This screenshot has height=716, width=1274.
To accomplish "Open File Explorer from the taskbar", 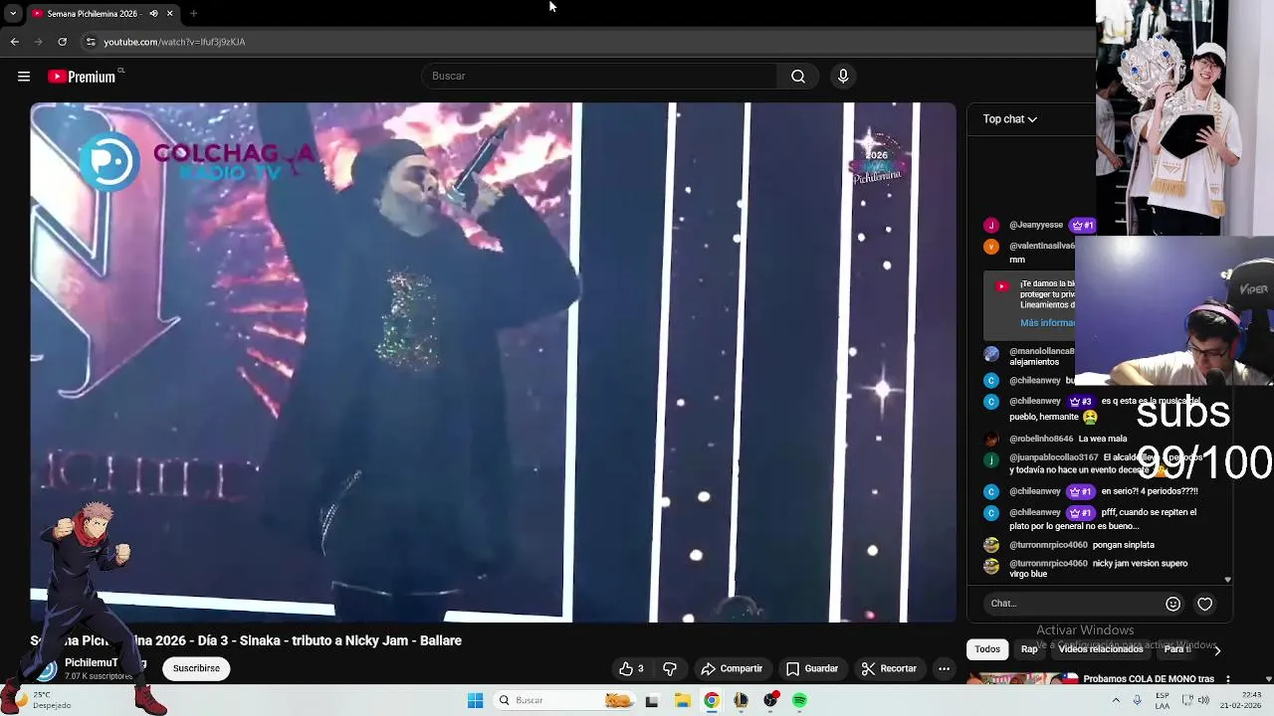I will pyautogui.click(x=682, y=701).
